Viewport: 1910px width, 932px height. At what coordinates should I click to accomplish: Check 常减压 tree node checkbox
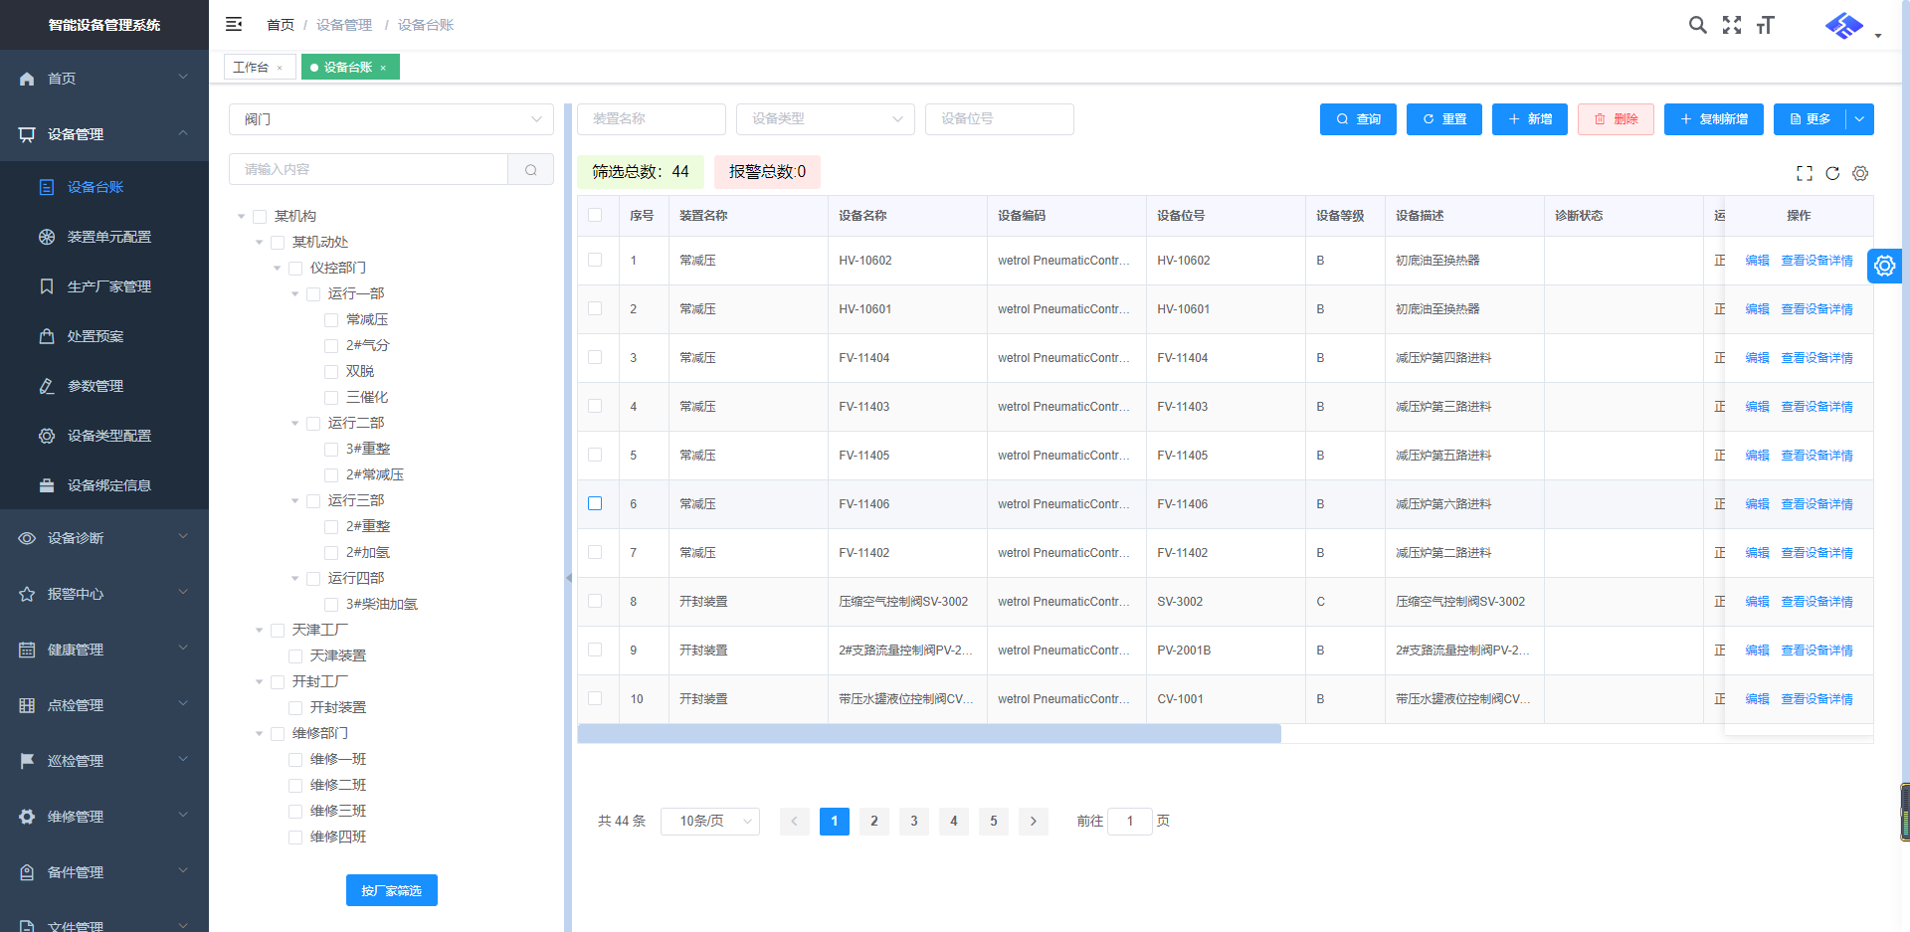pyautogui.click(x=331, y=319)
